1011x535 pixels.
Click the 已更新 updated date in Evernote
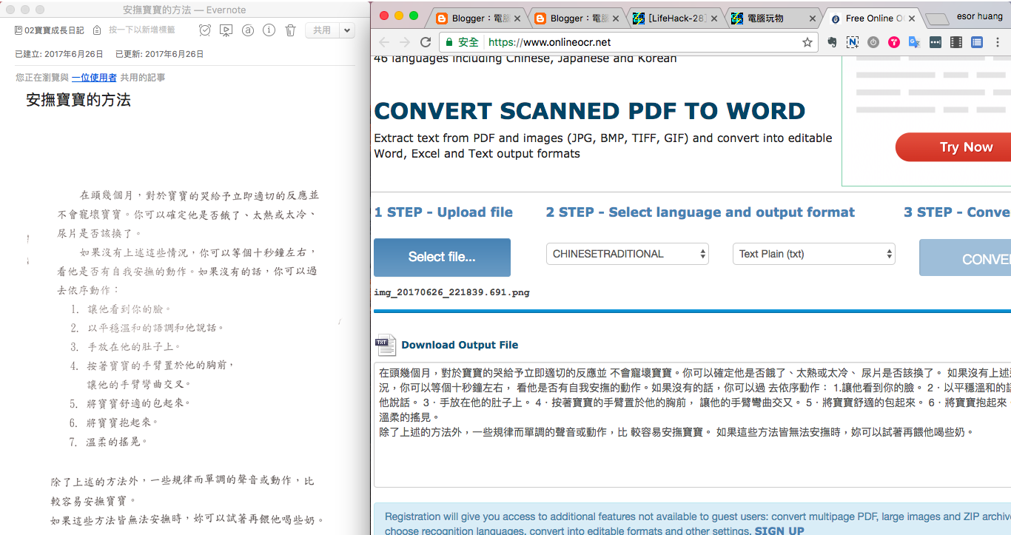coord(159,54)
